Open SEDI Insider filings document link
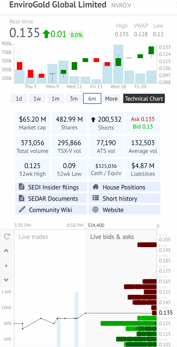 tap(51, 187)
